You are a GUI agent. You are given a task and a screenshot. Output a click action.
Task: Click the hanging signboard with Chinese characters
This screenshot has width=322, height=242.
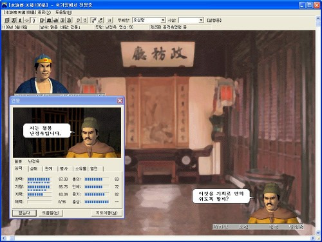(158, 54)
